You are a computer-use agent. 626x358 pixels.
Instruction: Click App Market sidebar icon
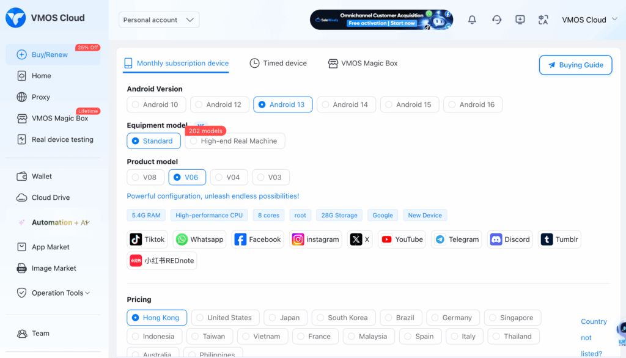click(x=21, y=247)
